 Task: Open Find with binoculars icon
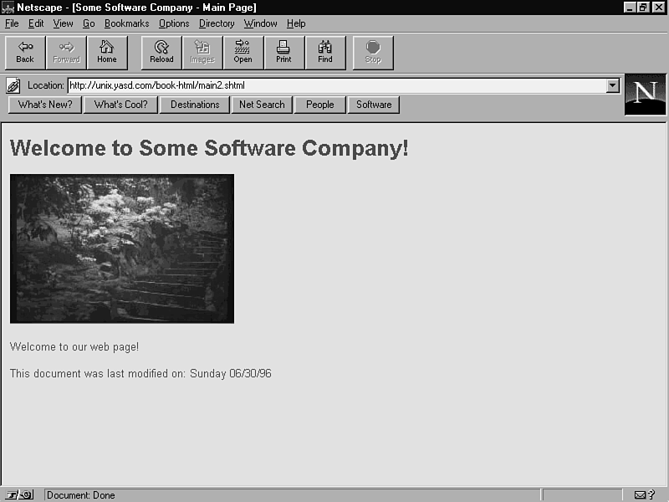[x=324, y=52]
